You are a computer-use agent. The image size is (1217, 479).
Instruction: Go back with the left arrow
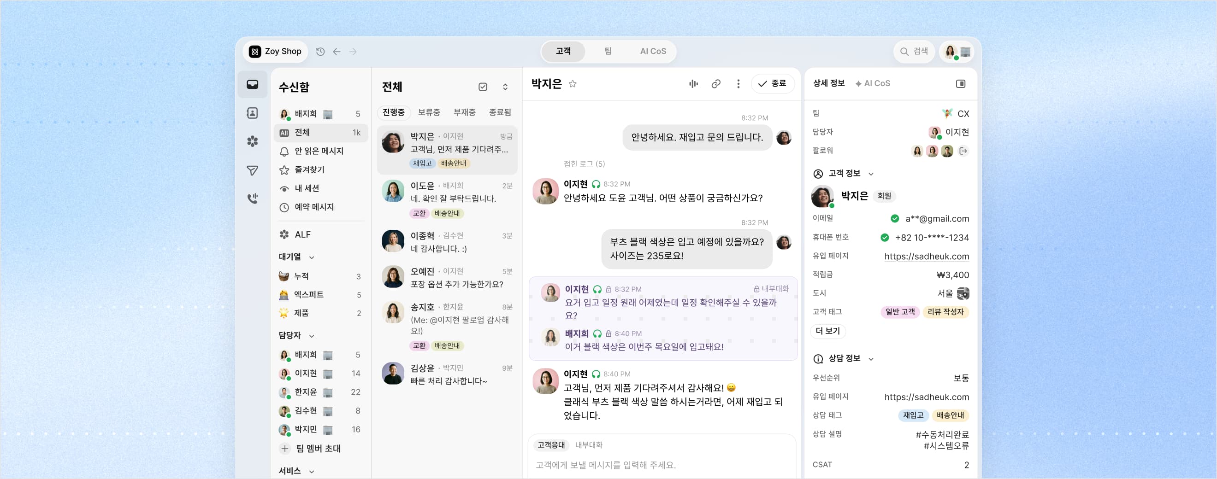tap(337, 52)
